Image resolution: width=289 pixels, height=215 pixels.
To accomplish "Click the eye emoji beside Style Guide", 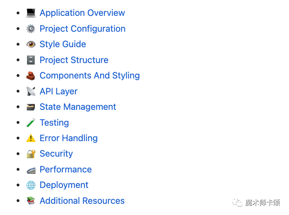I will 31,44.
